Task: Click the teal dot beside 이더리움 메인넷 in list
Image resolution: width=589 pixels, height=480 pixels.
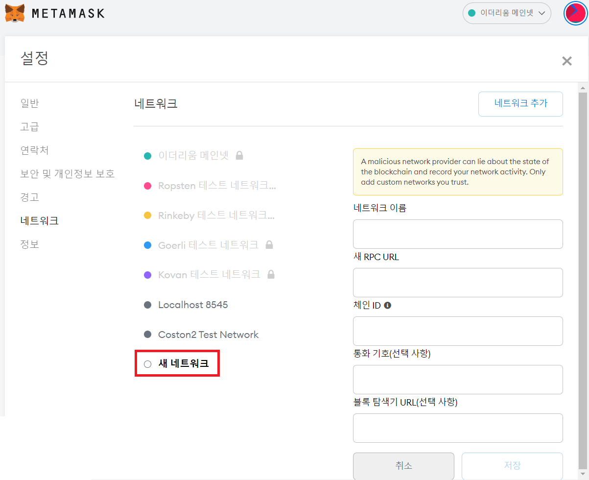Action: 147,156
